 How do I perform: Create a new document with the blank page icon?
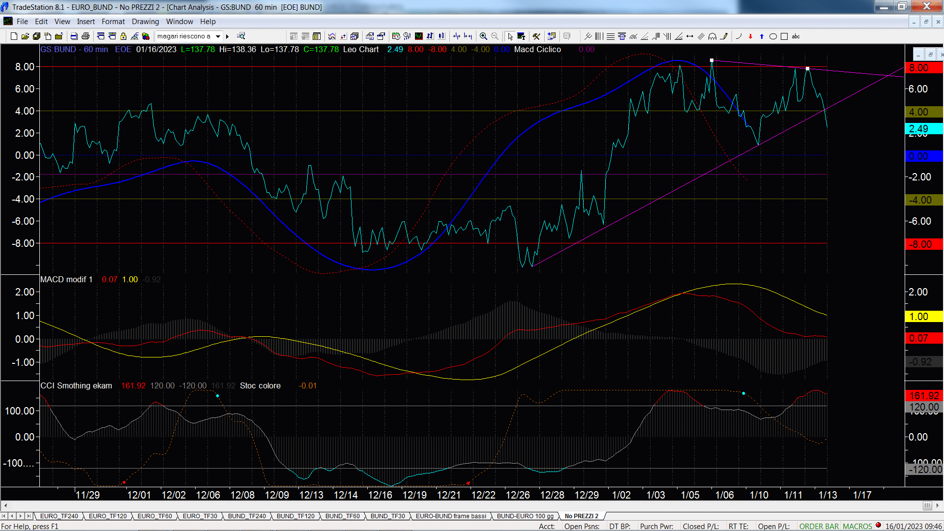pos(14,36)
